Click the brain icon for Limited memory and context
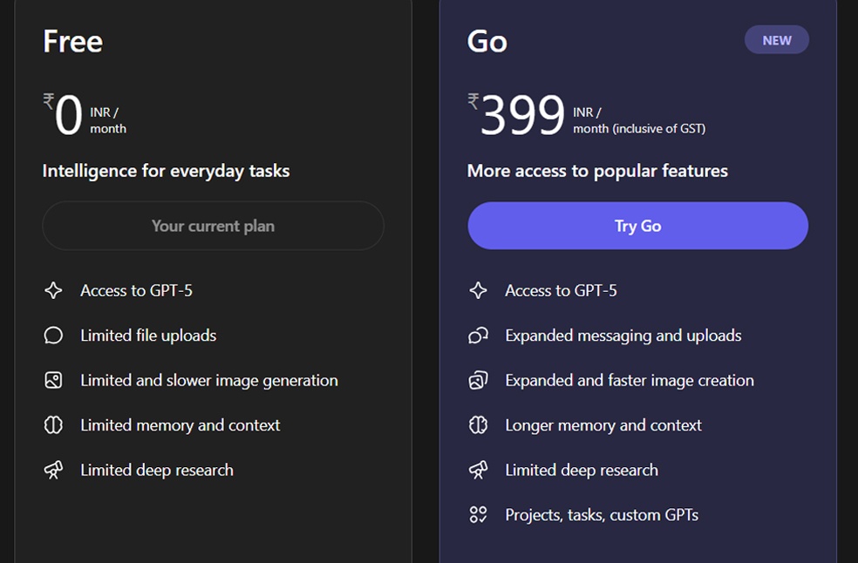This screenshot has height=563, width=858. [x=52, y=425]
